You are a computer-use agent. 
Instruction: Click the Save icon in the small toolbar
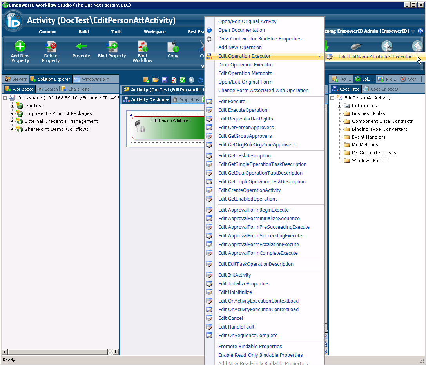pyautogui.click(x=164, y=80)
